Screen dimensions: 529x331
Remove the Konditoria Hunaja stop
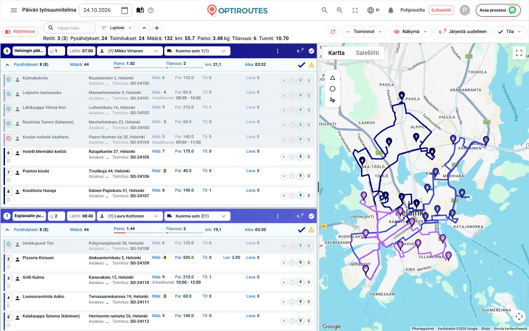(284, 196)
